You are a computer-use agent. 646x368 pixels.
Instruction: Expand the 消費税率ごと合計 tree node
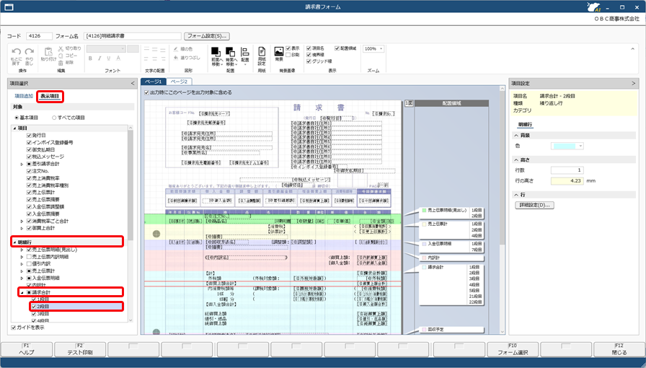click(x=22, y=221)
